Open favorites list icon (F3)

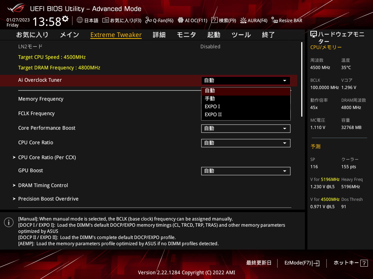pyautogui.click(x=105, y=20)
